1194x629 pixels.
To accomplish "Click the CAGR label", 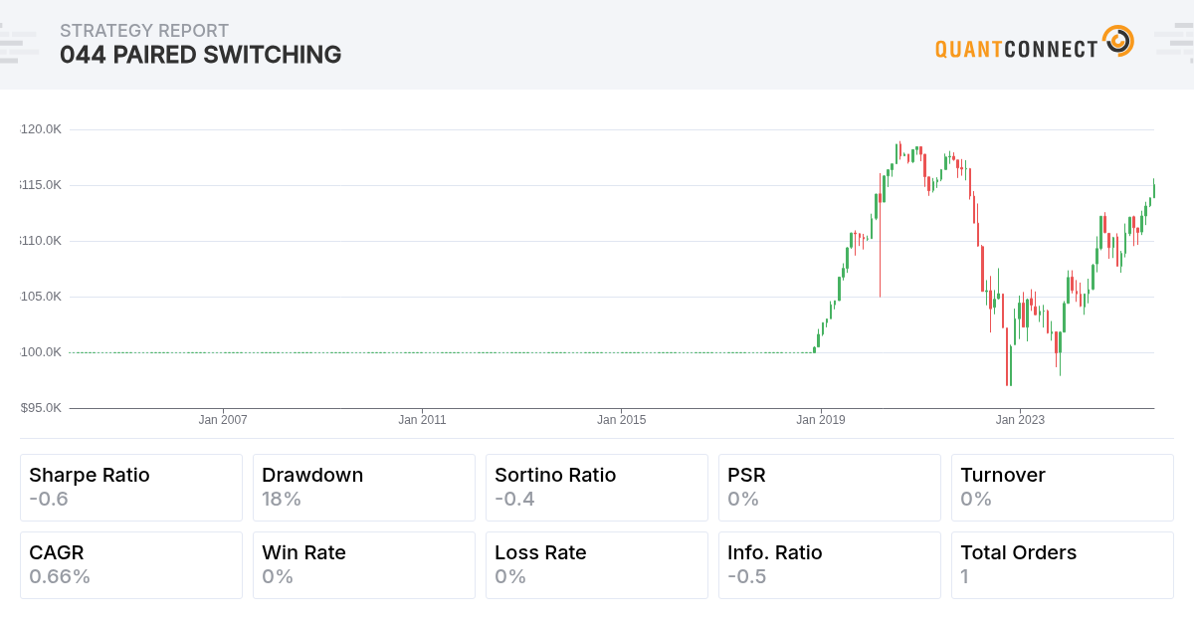I will (x=56, y=552).
